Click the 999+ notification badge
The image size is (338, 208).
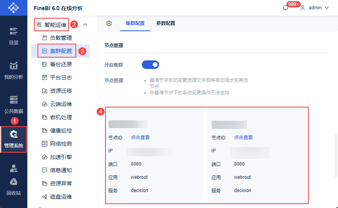(293, 4)
